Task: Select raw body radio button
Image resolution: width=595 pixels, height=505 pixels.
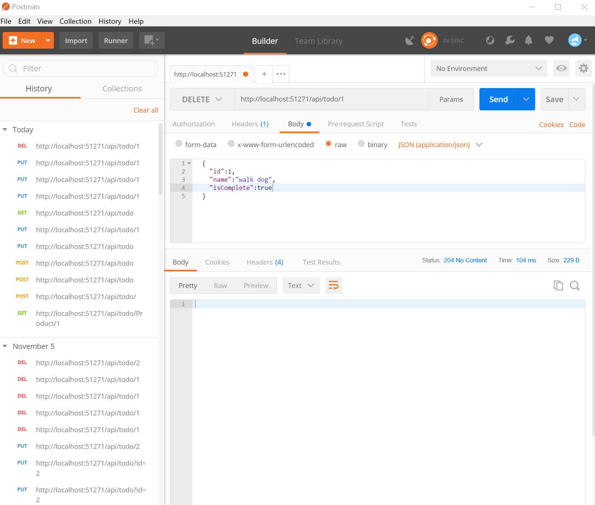Action: pos(329,143)
